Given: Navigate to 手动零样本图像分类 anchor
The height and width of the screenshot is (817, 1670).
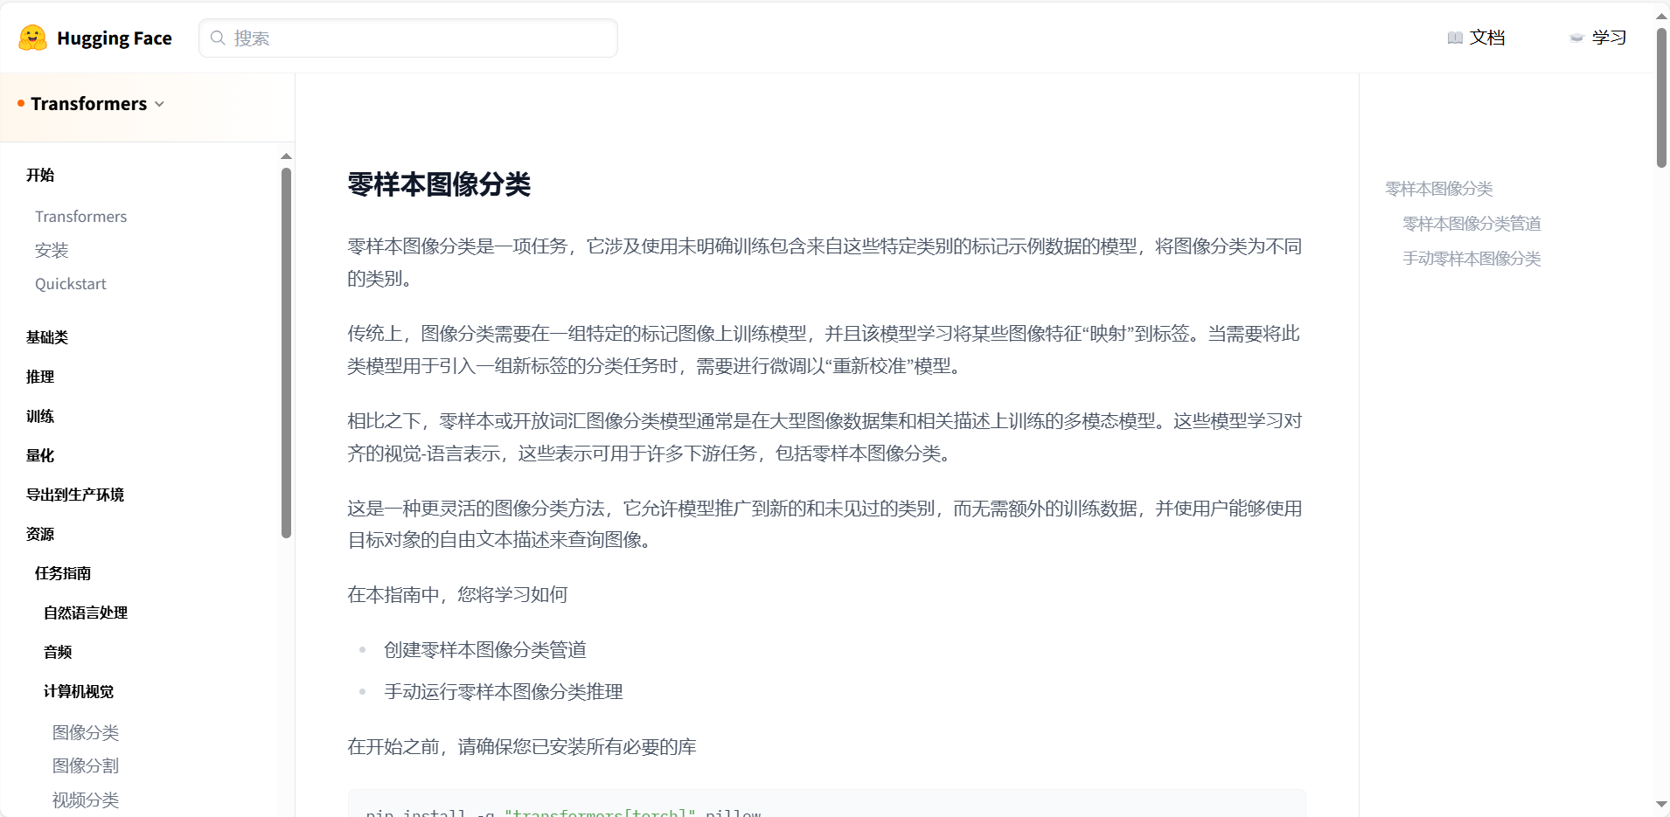Looking at the screenshot, I should pos(1471,258).
